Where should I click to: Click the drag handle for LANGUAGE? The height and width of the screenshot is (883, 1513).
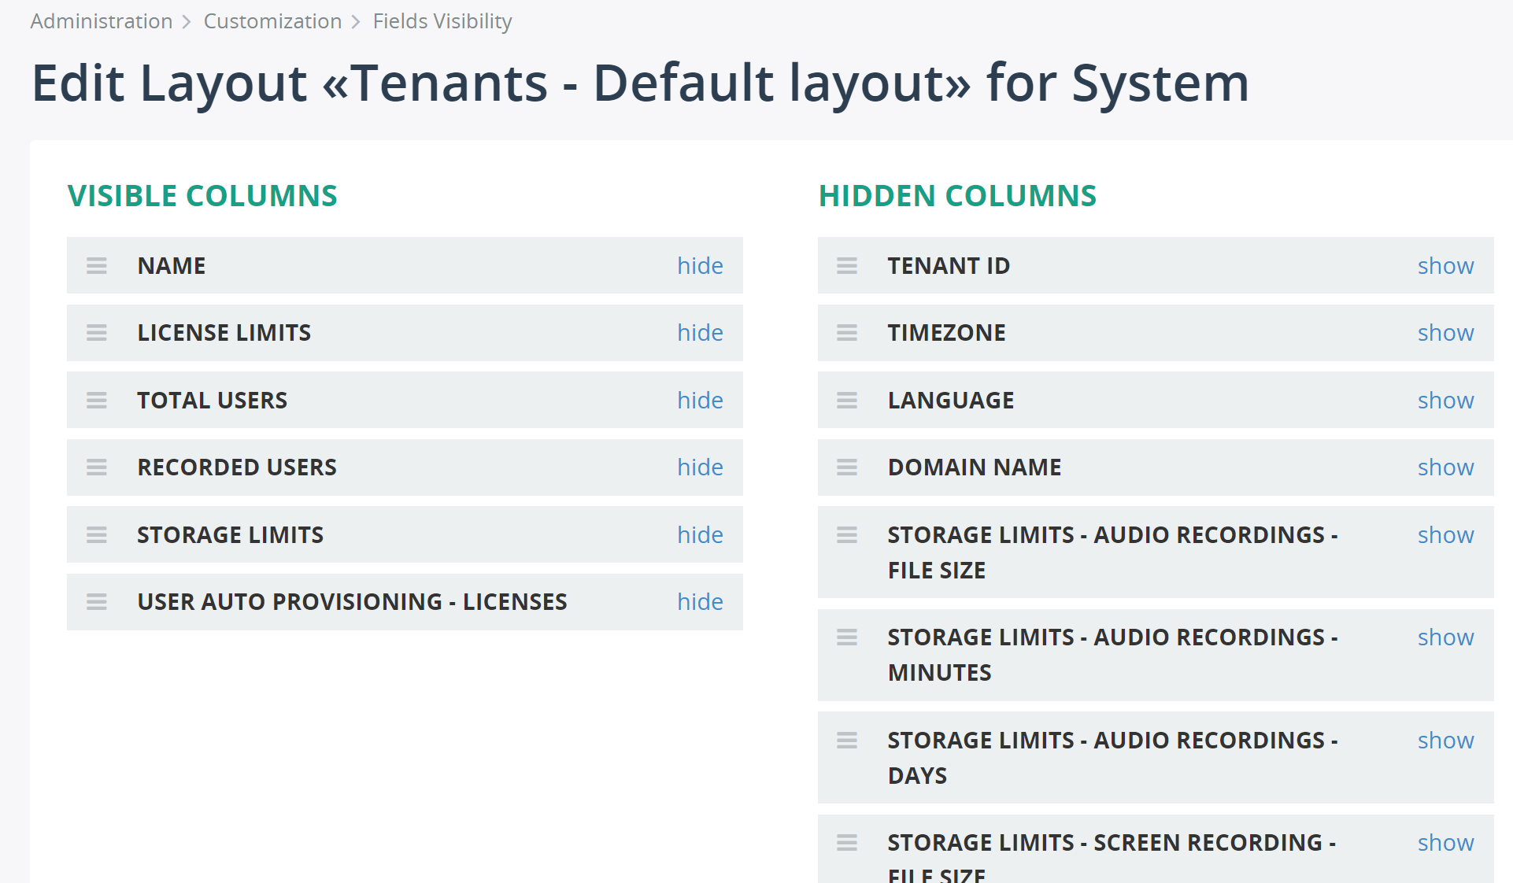[847, 401]
